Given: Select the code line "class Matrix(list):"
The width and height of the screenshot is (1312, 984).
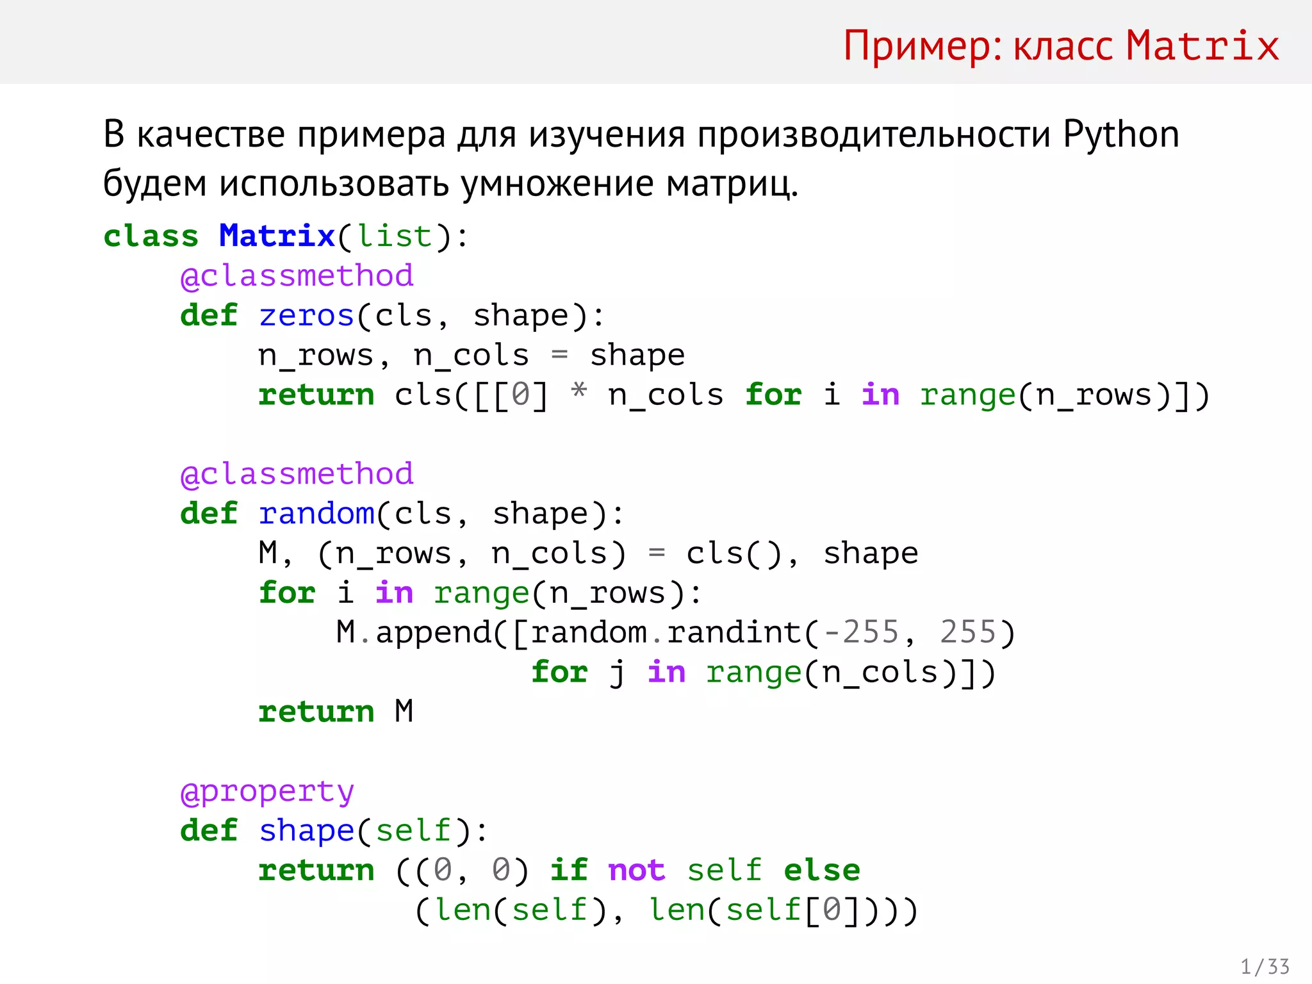Looking at the screenshot, I should [x=286, y=236].
